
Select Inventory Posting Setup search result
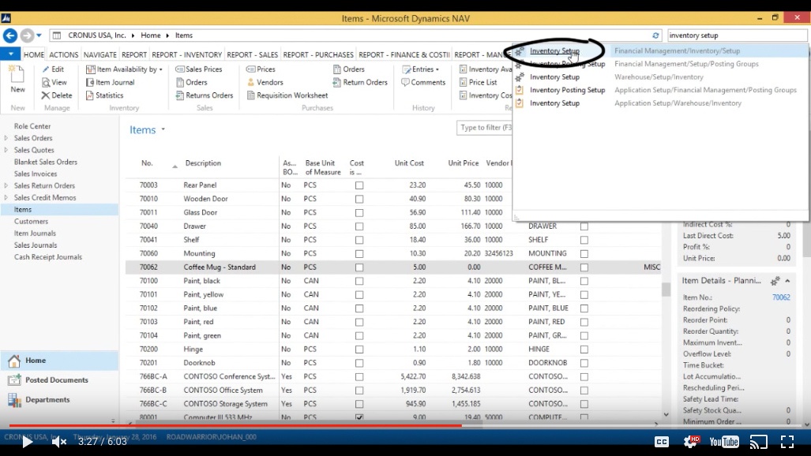point(567,90)
